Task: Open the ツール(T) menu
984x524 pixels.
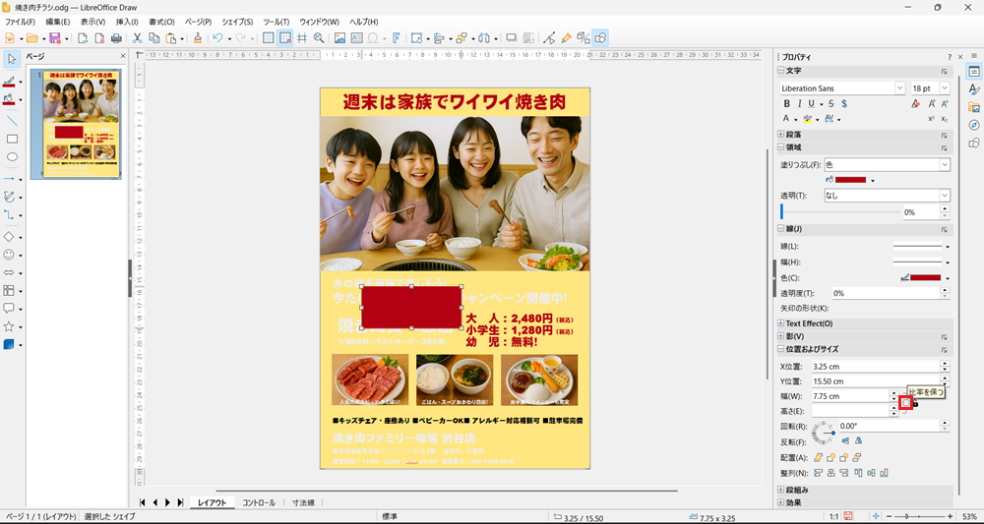Action: point(277,22)
